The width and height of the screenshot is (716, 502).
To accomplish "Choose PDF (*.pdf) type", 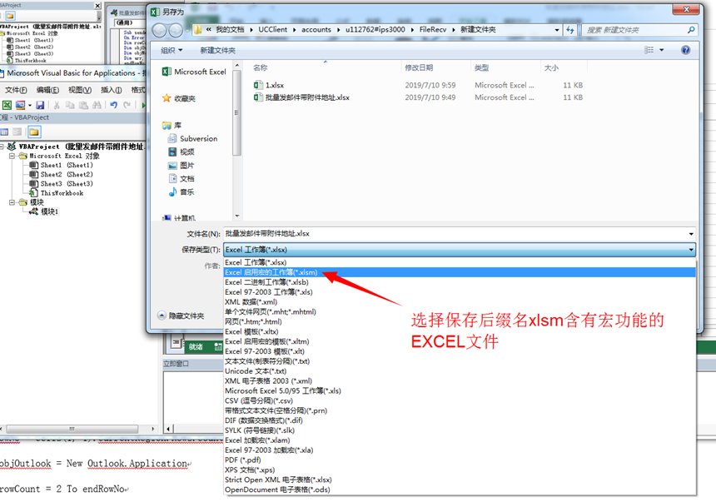I will tap(460, 460).
